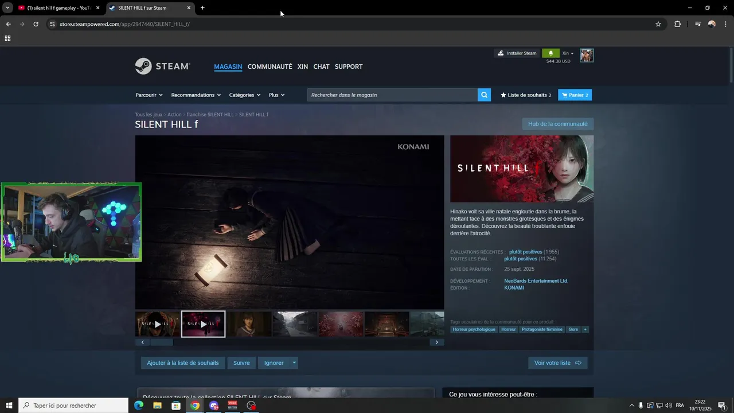Open CHAT in Steam header
Screen dimensions: 734x413
[322, 67]
